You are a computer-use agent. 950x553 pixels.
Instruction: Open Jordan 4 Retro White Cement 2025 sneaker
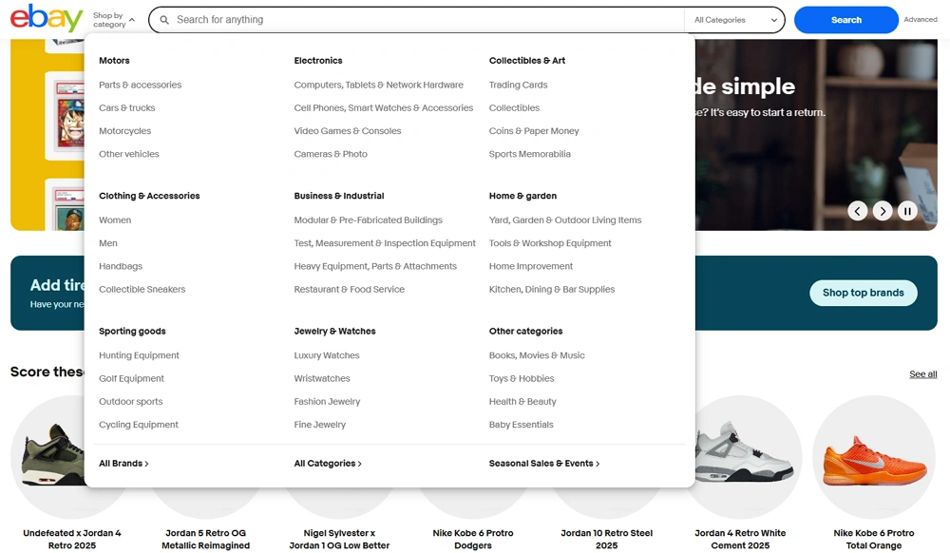coord(740,472)
